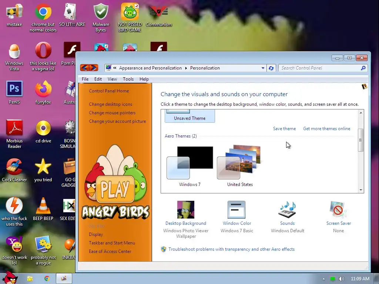
Task: Open the File menu
Action: pos(85,79)
